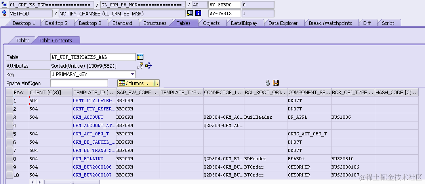Select the Table Contents subtab
Screen dimensions: 425x184
(55, 40)
